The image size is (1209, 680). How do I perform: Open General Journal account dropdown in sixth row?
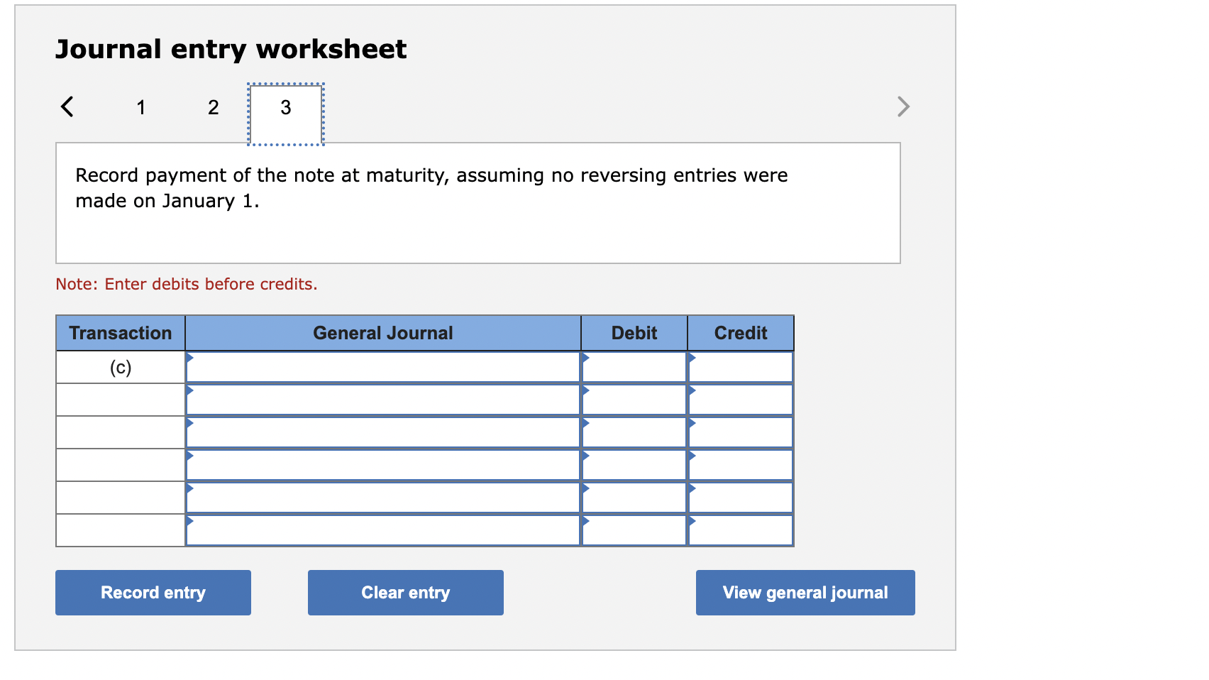click(x=383, y=530)
